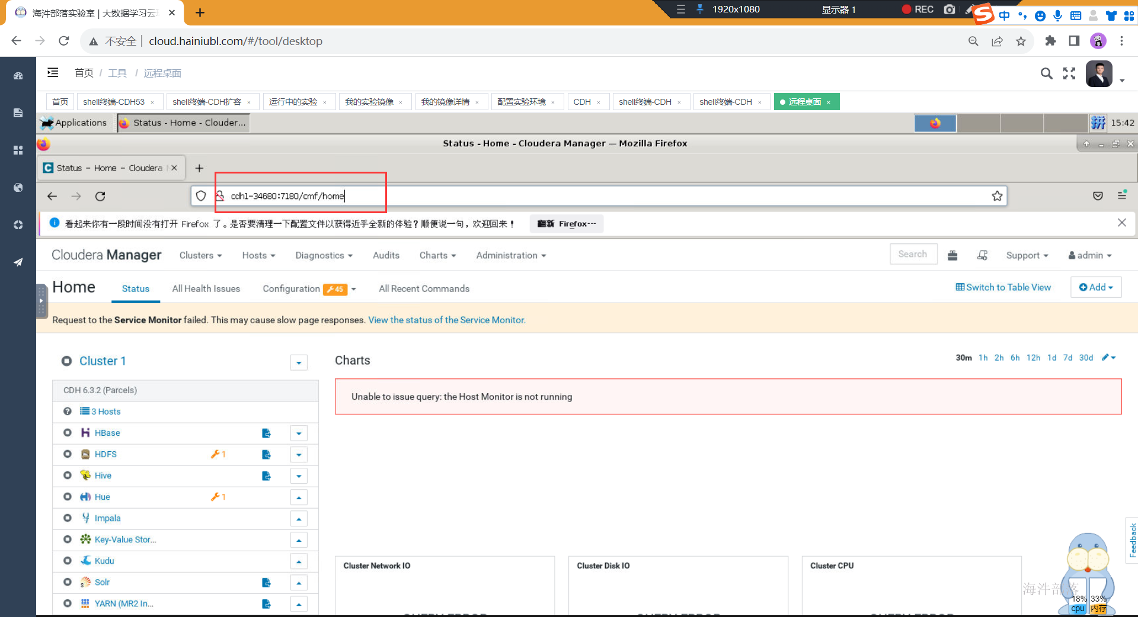Open the Charts menu

pos(437,255)
